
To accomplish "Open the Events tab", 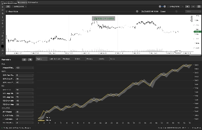I will point(102,59).
